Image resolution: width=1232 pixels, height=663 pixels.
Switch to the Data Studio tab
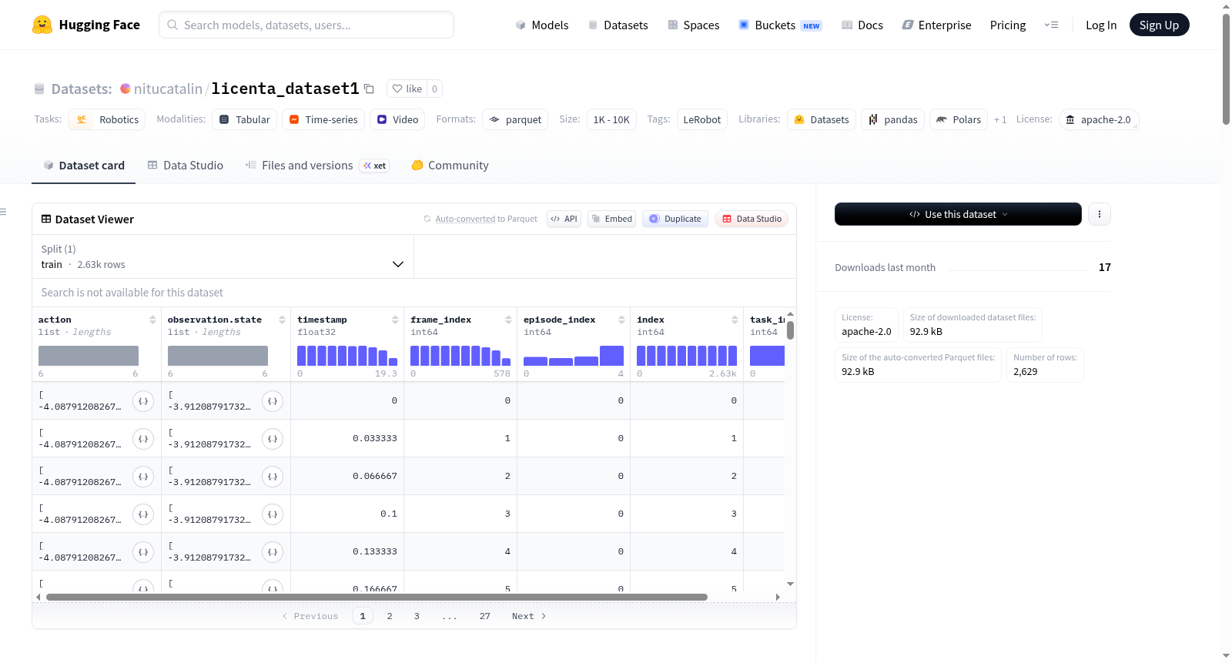pyautogui.click(x=186, y=166)
